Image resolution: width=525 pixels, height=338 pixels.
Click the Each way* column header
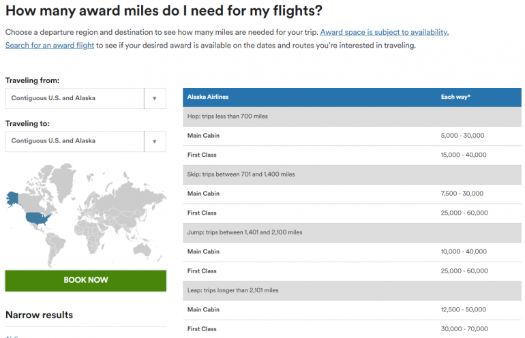pyautogui.click(x=455, y=97)
